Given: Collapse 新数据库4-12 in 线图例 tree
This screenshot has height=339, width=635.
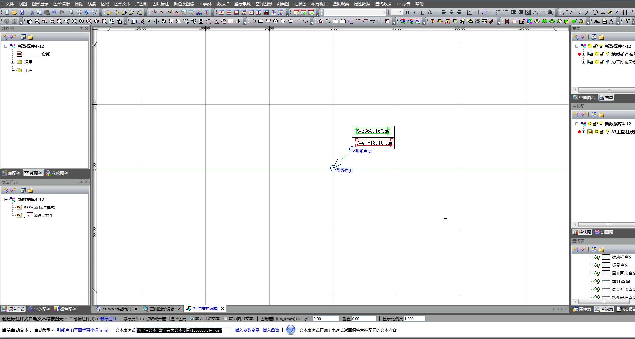Looking at the screenshot, I should (x=6, y=46).
